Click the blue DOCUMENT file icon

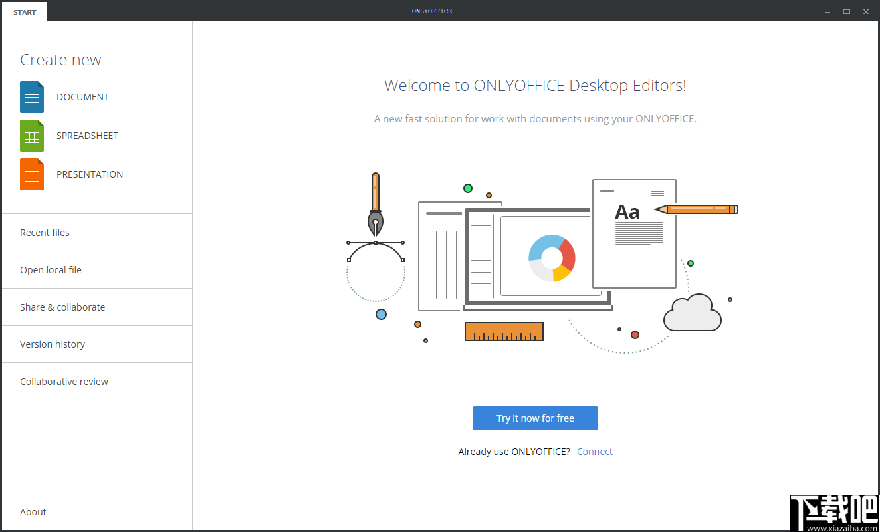31,96
